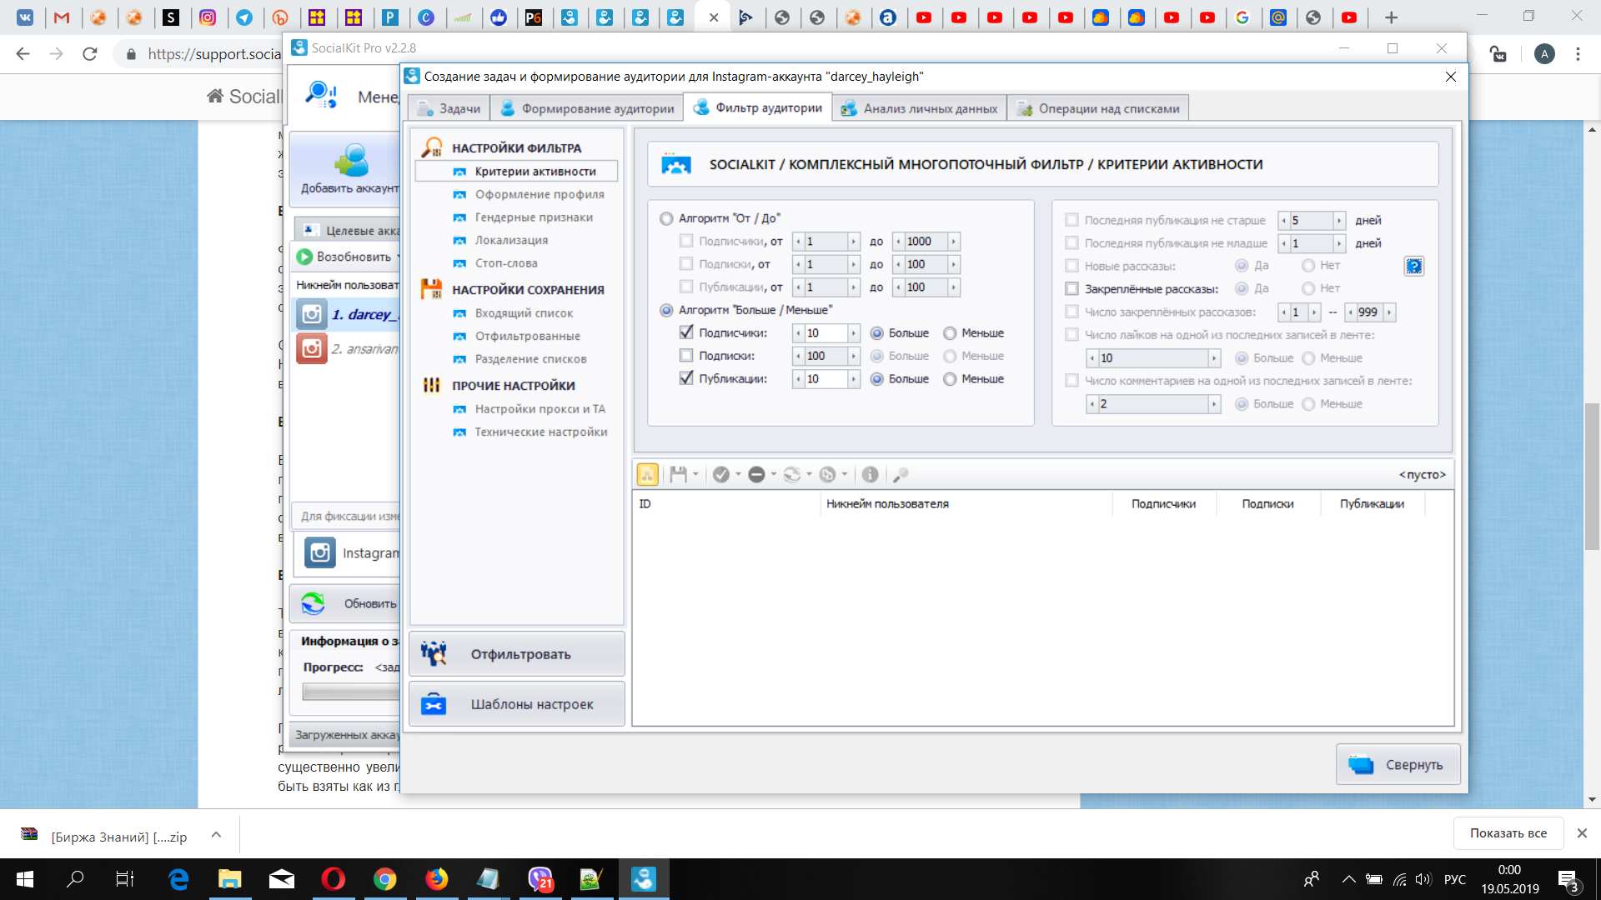The height and width of the screenshot is (900, 1601).
Task: Click the yellow highlighted first toolbar icon
Action: pos(647,474)
